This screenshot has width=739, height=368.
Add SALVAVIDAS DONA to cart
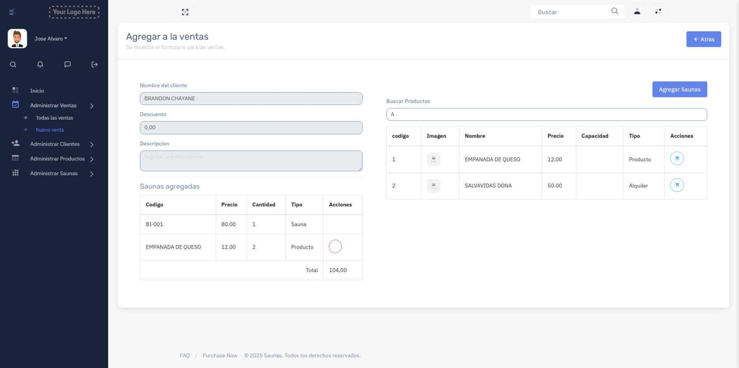[677, 185]
